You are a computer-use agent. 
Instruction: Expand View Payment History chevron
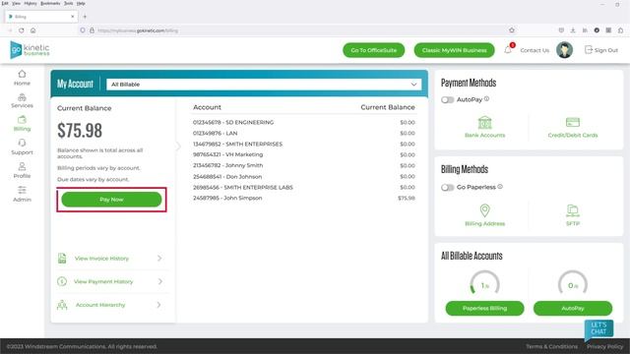click(159, 281)
